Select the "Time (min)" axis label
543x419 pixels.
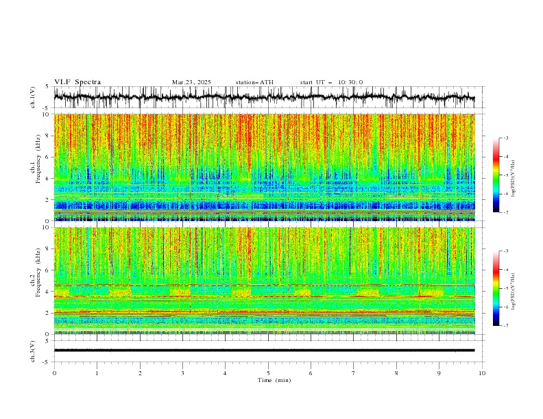[x=274, y=380]
